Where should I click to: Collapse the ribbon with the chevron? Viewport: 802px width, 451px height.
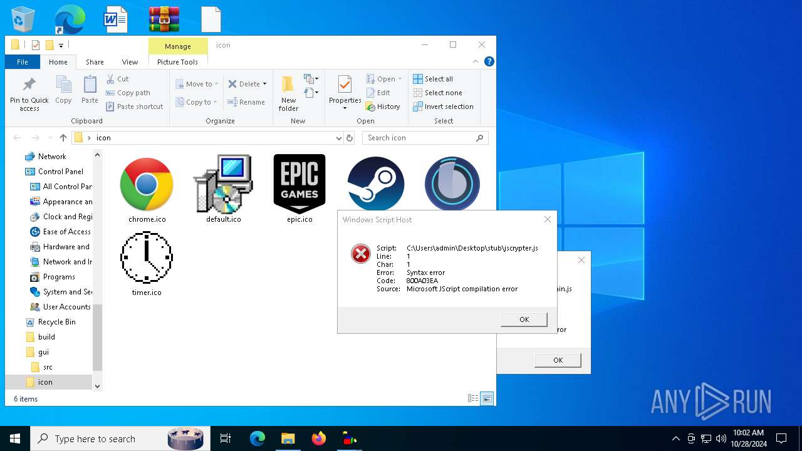pyautogui.click(x=476, y=61)
